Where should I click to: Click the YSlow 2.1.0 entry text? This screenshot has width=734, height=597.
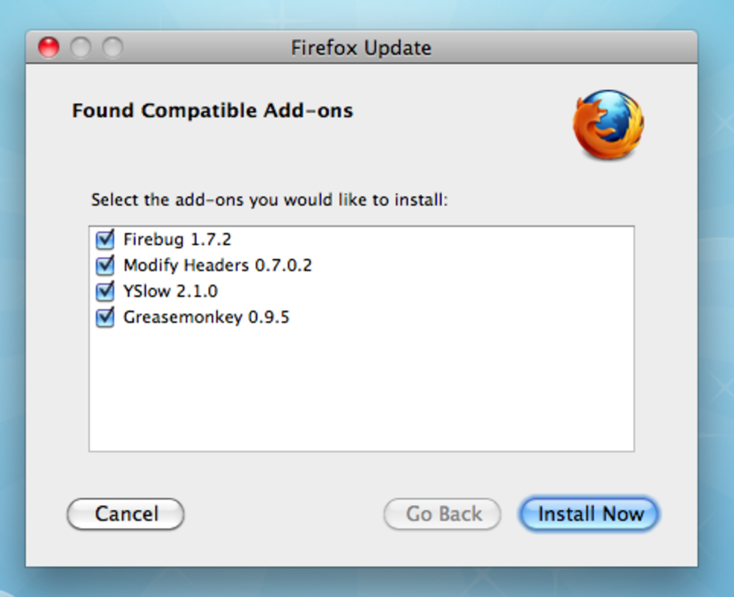tap(171, 291)
